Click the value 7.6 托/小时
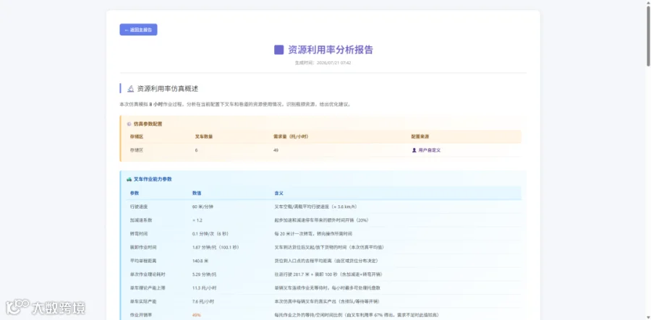The image size is (651, 320). (203, 302)
